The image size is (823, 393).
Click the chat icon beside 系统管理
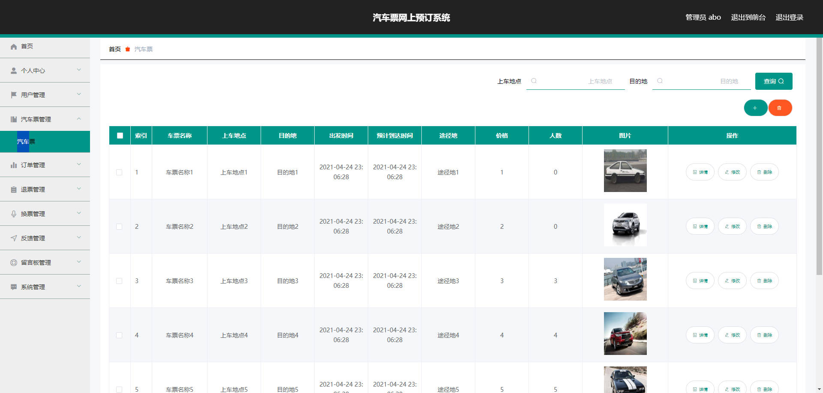pyautogui.click(x=14, y=287)
